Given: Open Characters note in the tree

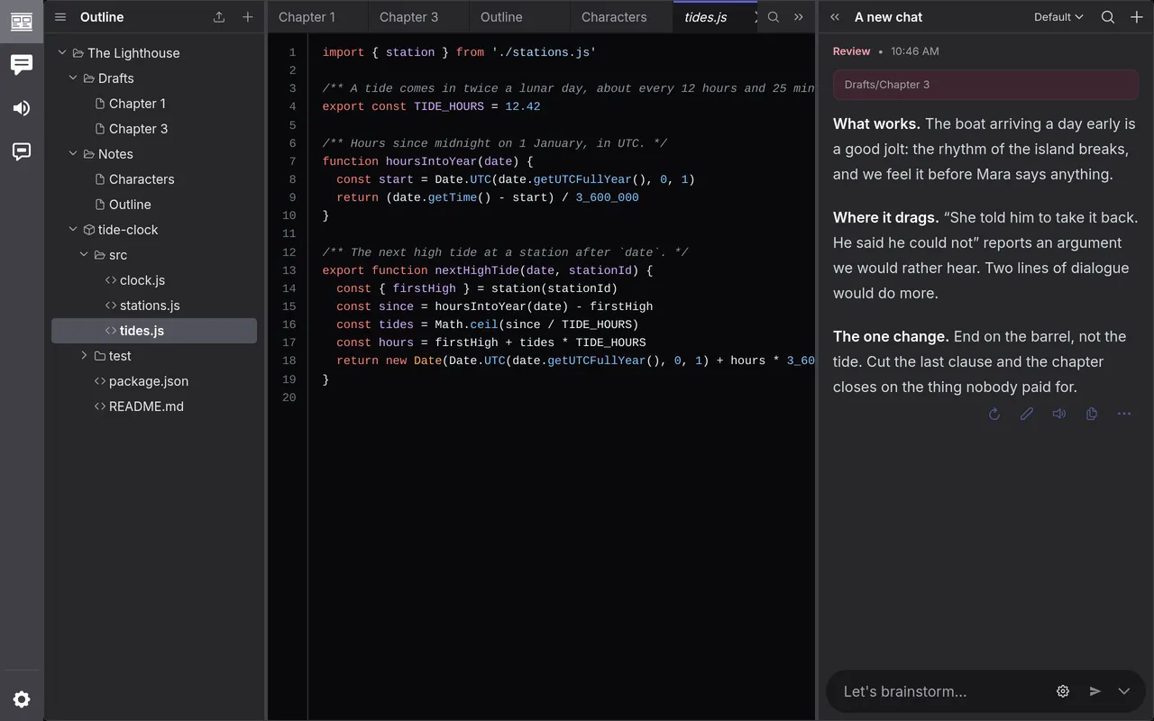Looking at the screenshot, I should click(154, 179).
